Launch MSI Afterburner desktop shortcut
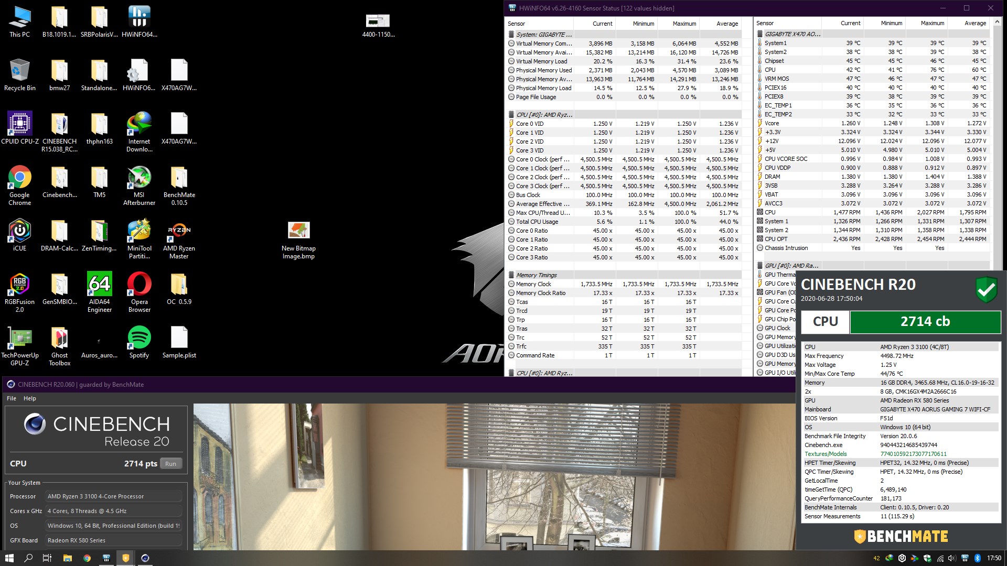The width and height of the screenshot is (1007, 566). (139, 186)
